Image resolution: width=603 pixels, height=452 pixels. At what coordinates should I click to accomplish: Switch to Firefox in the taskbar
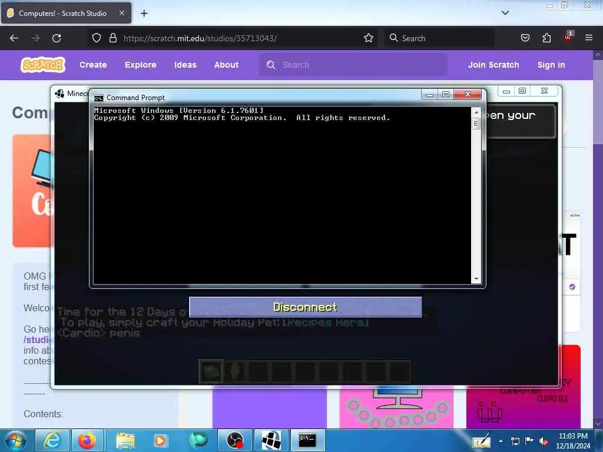pos(87,440)
